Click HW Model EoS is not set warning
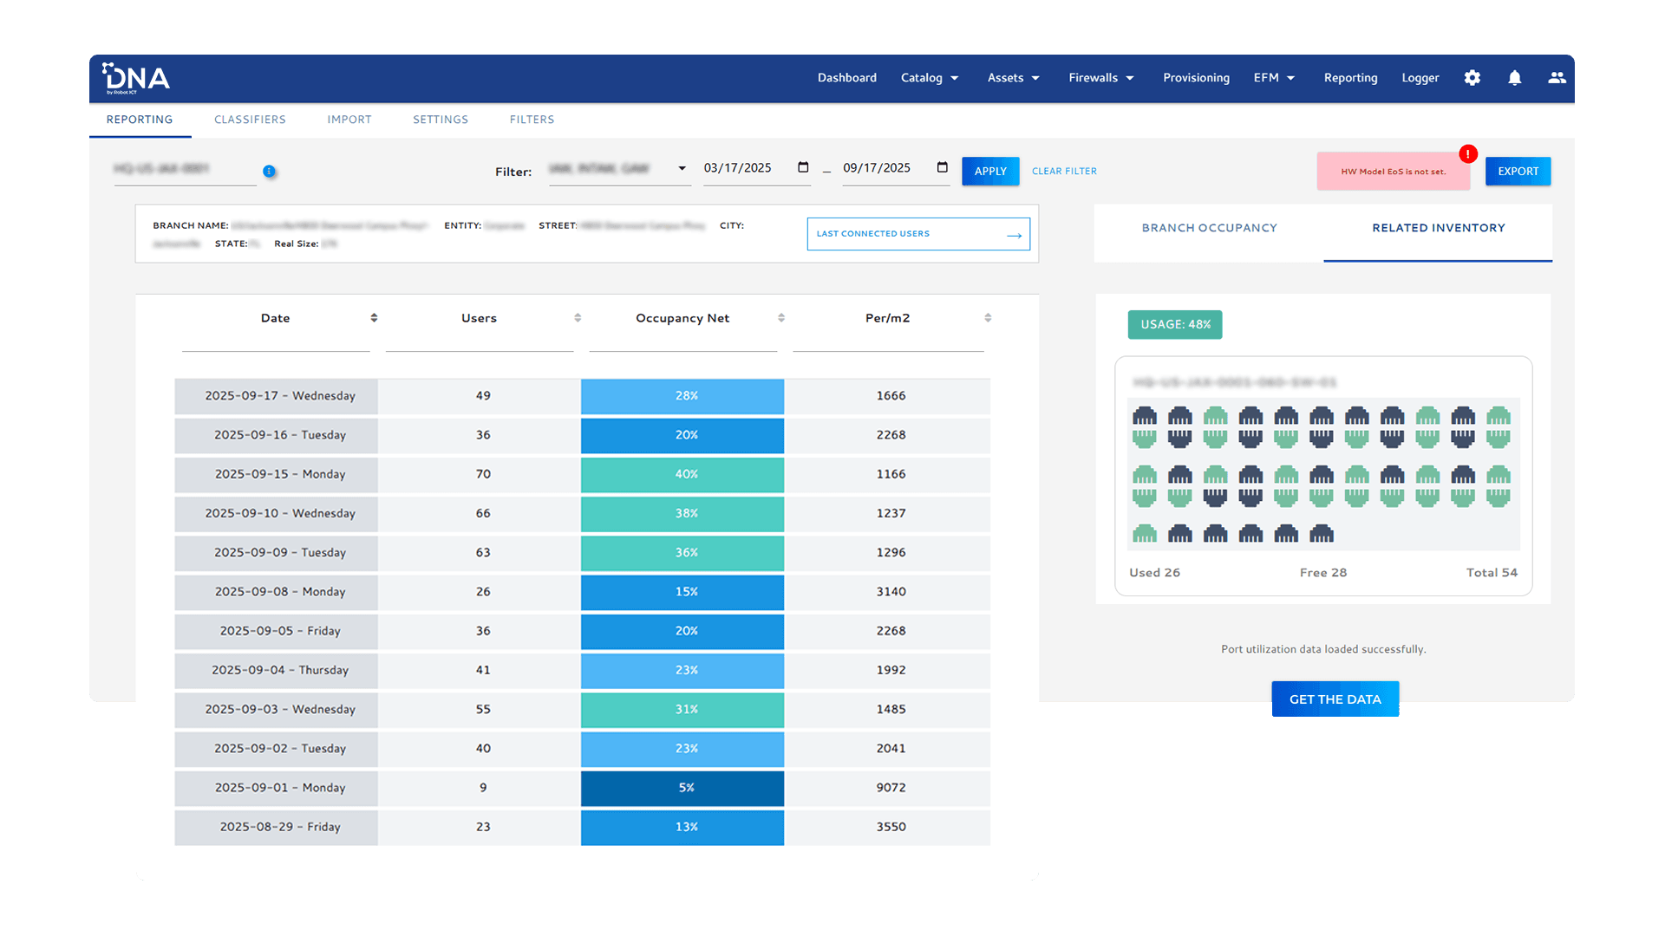The height and width of the screenshot is (936, 1665). point(1394,172)
